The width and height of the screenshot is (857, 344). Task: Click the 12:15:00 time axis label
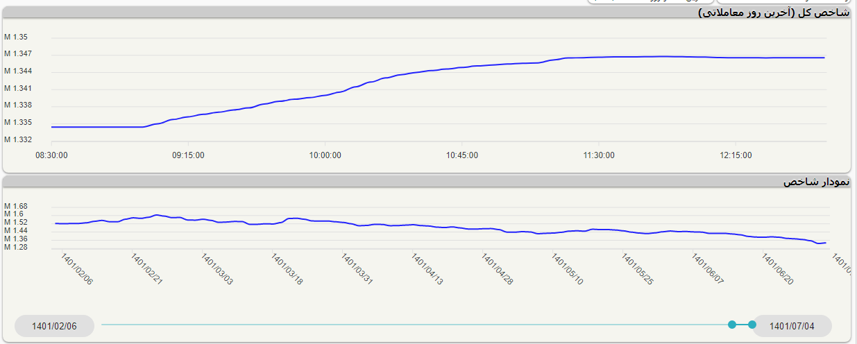click(736, 155)
